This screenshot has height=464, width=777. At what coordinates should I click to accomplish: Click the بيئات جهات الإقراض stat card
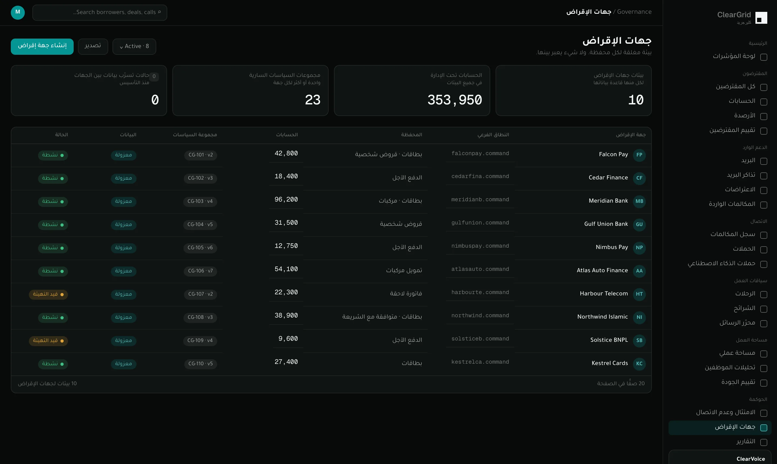click(574, 90)
